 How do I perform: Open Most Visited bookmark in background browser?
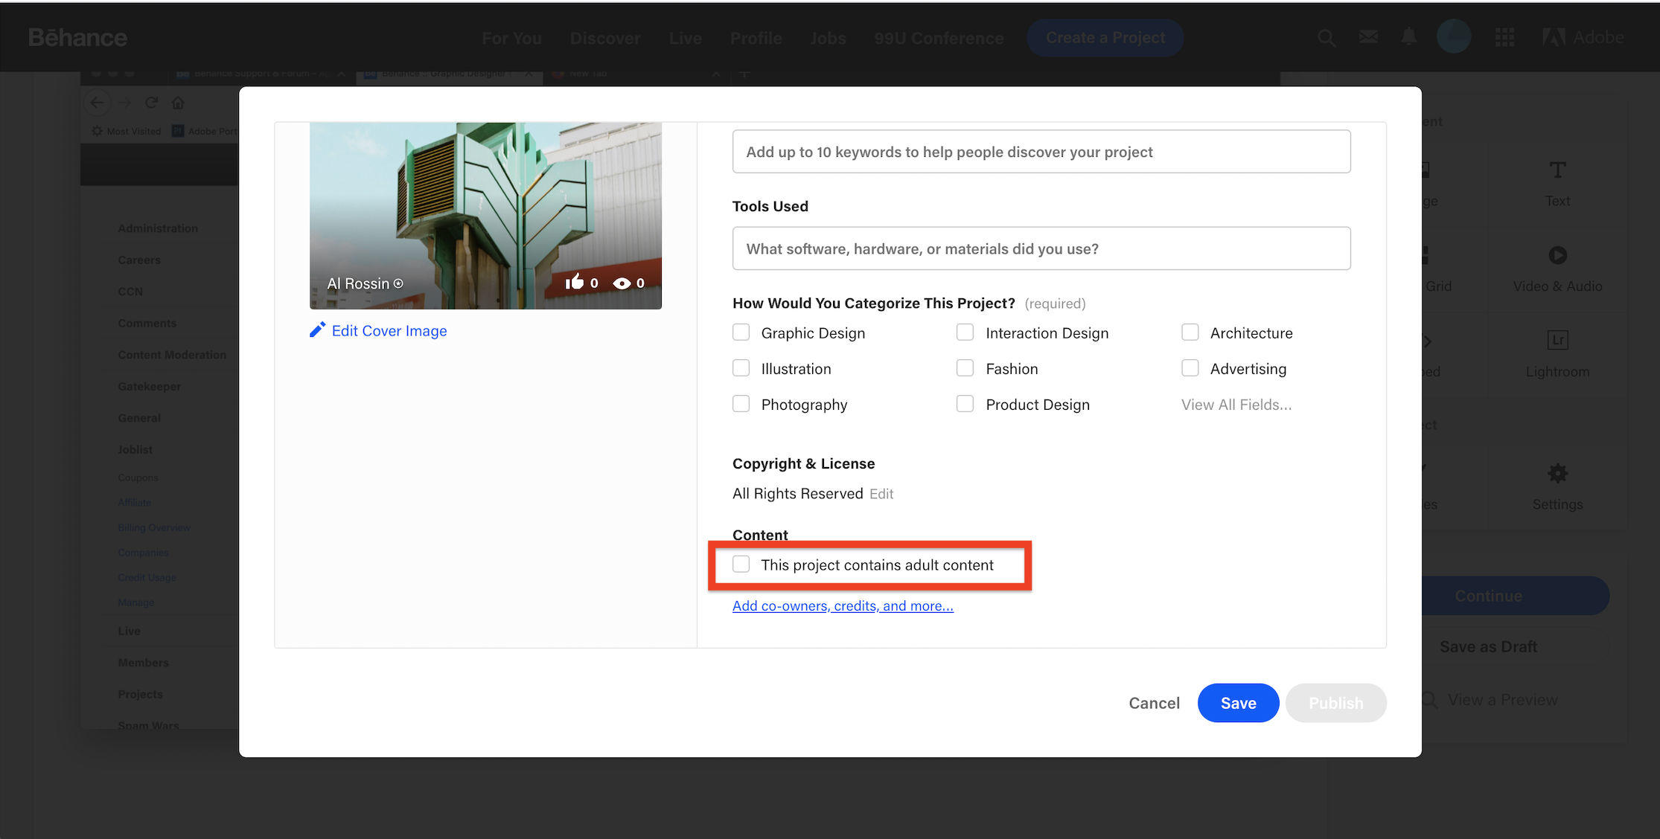[127, 131]
